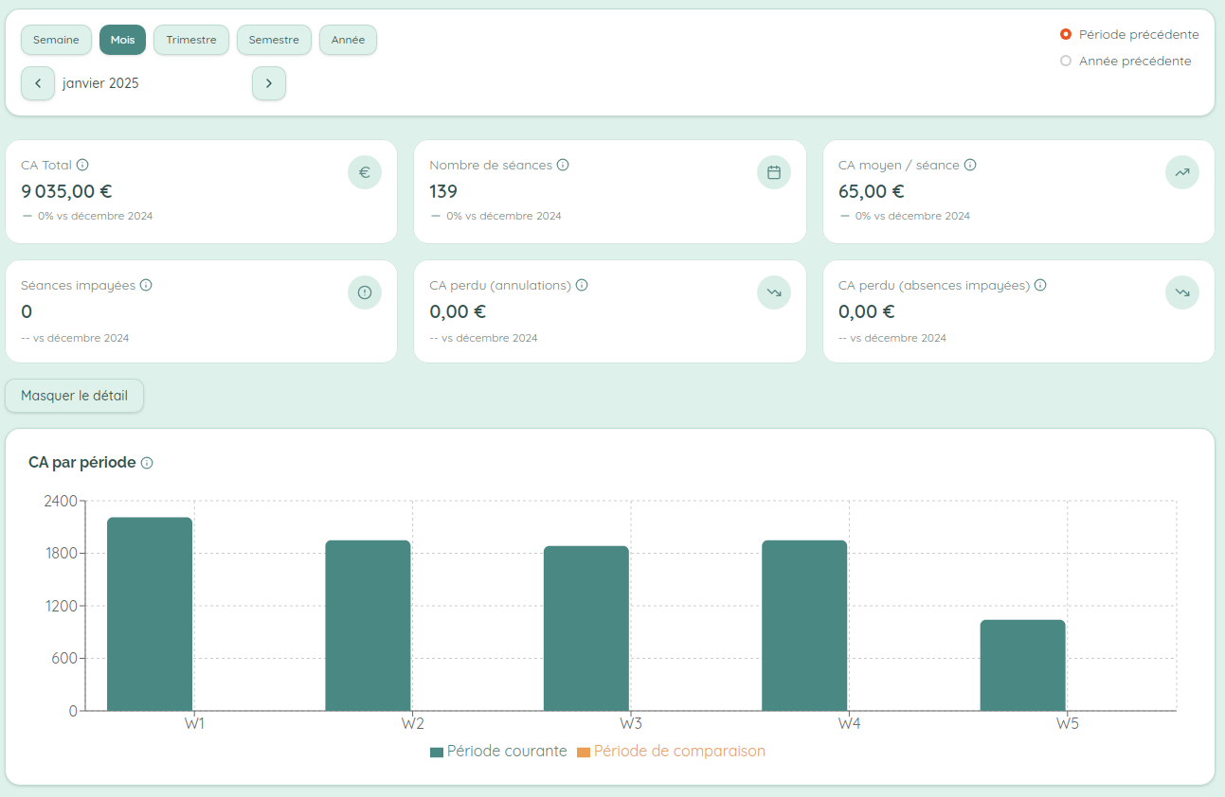
Task: Choose the Semestre period button
Action: click(274, 40)
